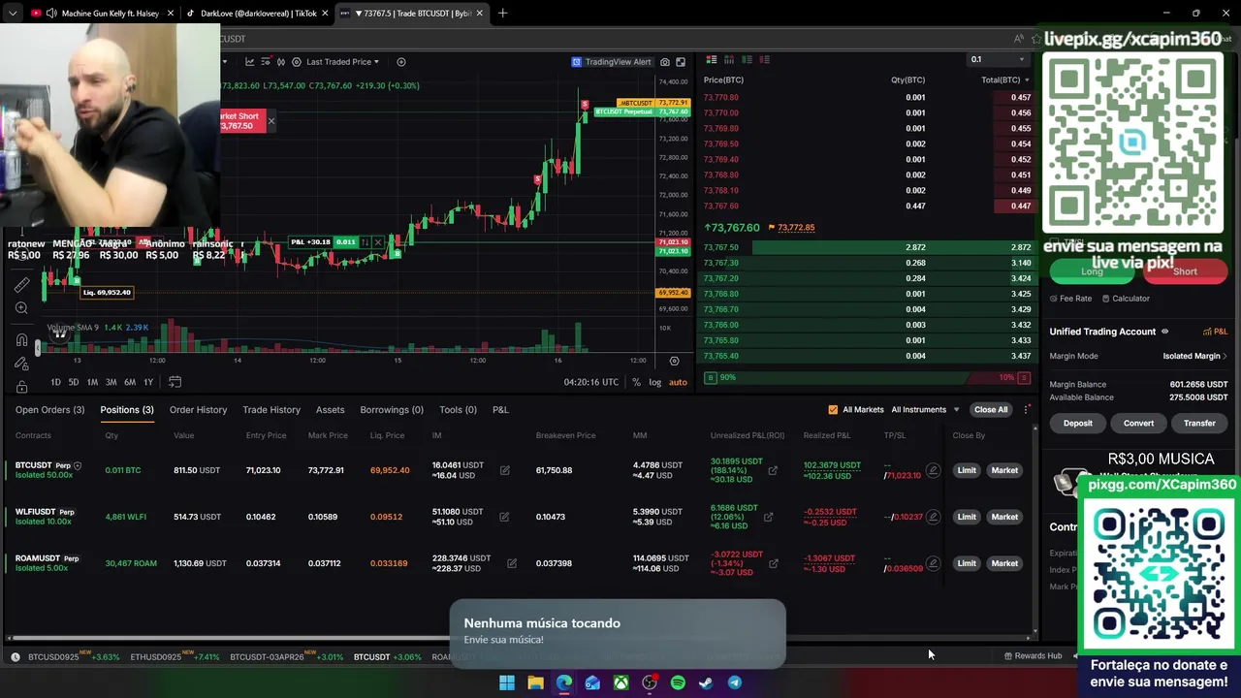
Task: Close BTCUSDT position at Market
Action: [x=1004, y=470]
